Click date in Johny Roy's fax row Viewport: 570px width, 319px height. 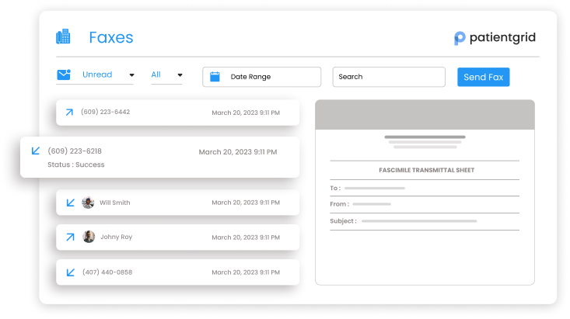pyautogui.click(x=246, y=238)
